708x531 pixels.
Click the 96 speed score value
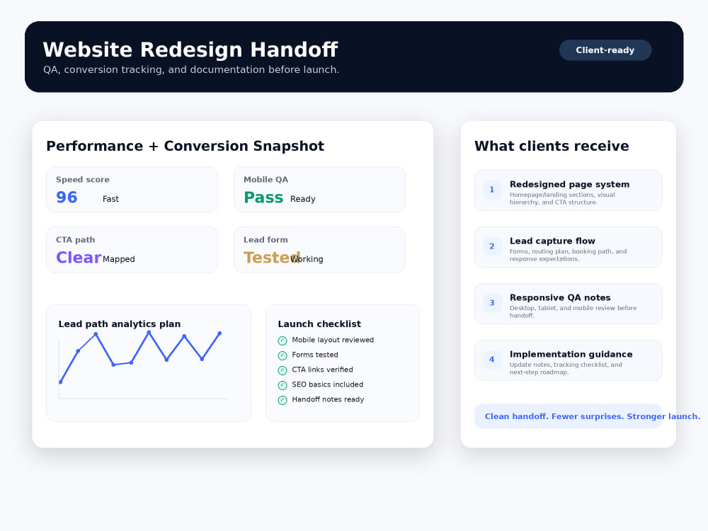coord(67,198)
